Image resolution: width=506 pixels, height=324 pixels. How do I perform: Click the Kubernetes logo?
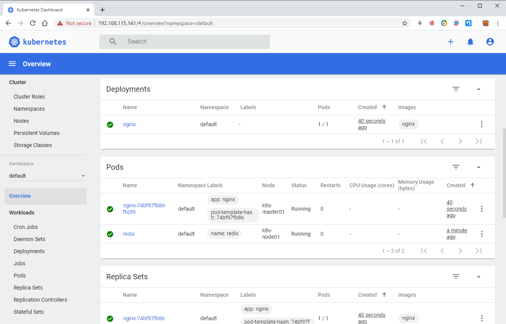pos(38,42)
